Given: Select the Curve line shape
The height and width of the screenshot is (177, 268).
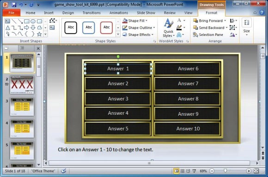Looking at the screenshot, I should pos(20,34).
